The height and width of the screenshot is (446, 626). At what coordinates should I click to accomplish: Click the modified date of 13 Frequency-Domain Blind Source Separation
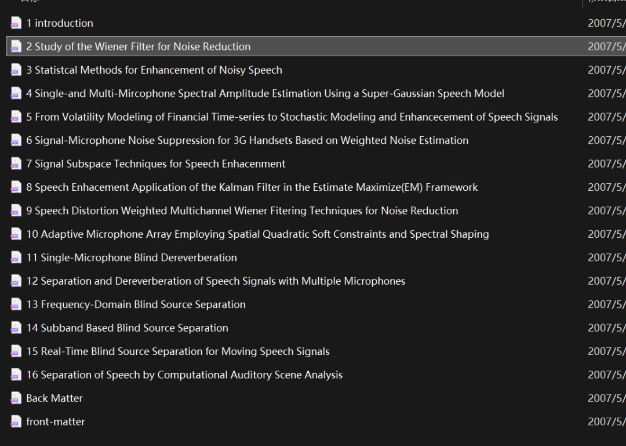pos(607,304)
